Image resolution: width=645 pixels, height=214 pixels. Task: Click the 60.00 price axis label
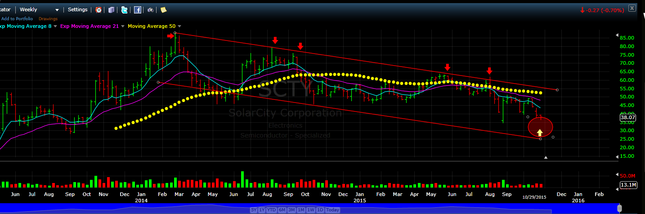coord(627,80)
